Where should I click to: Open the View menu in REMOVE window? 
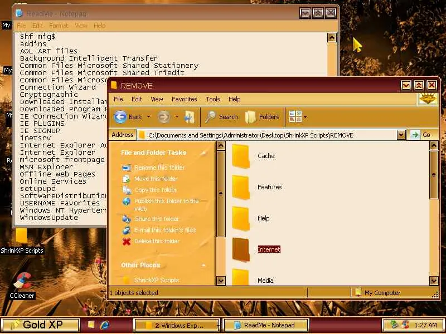(x=157, y=99)
